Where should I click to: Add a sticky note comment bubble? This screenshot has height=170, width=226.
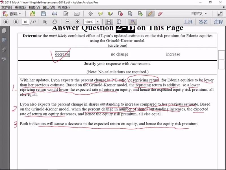tap(101, 14)
